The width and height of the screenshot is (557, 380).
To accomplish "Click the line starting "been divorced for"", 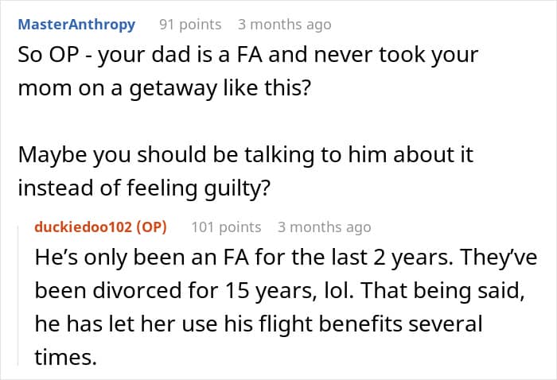I will [279, 291].
